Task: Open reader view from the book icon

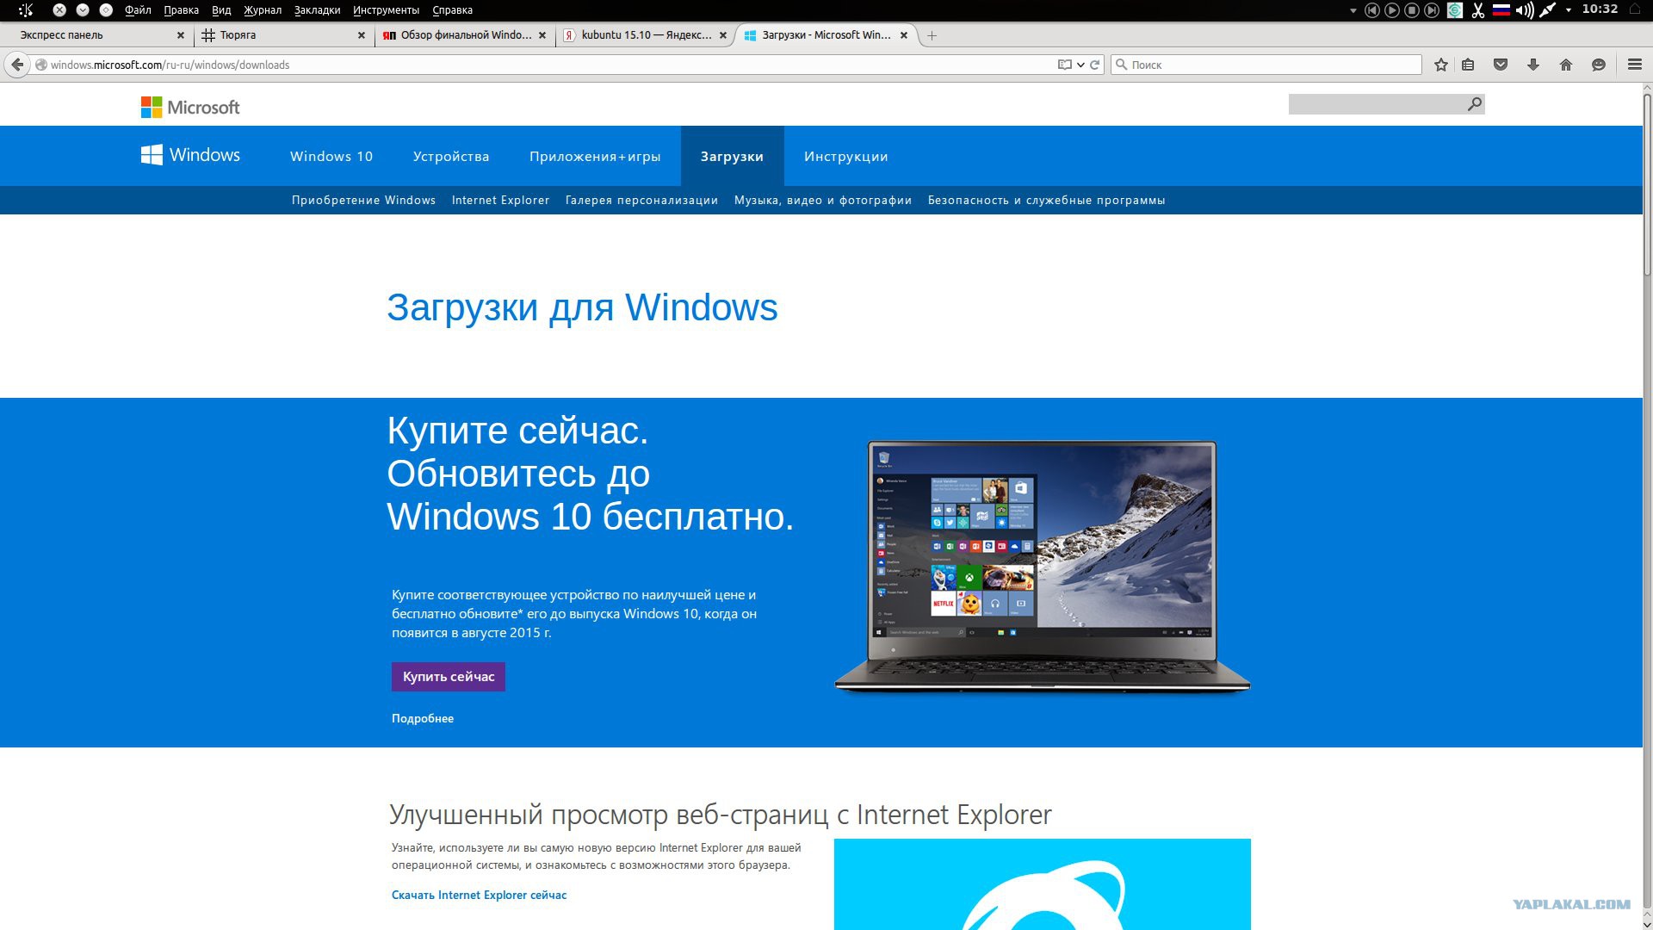Action: (1065, 65)
